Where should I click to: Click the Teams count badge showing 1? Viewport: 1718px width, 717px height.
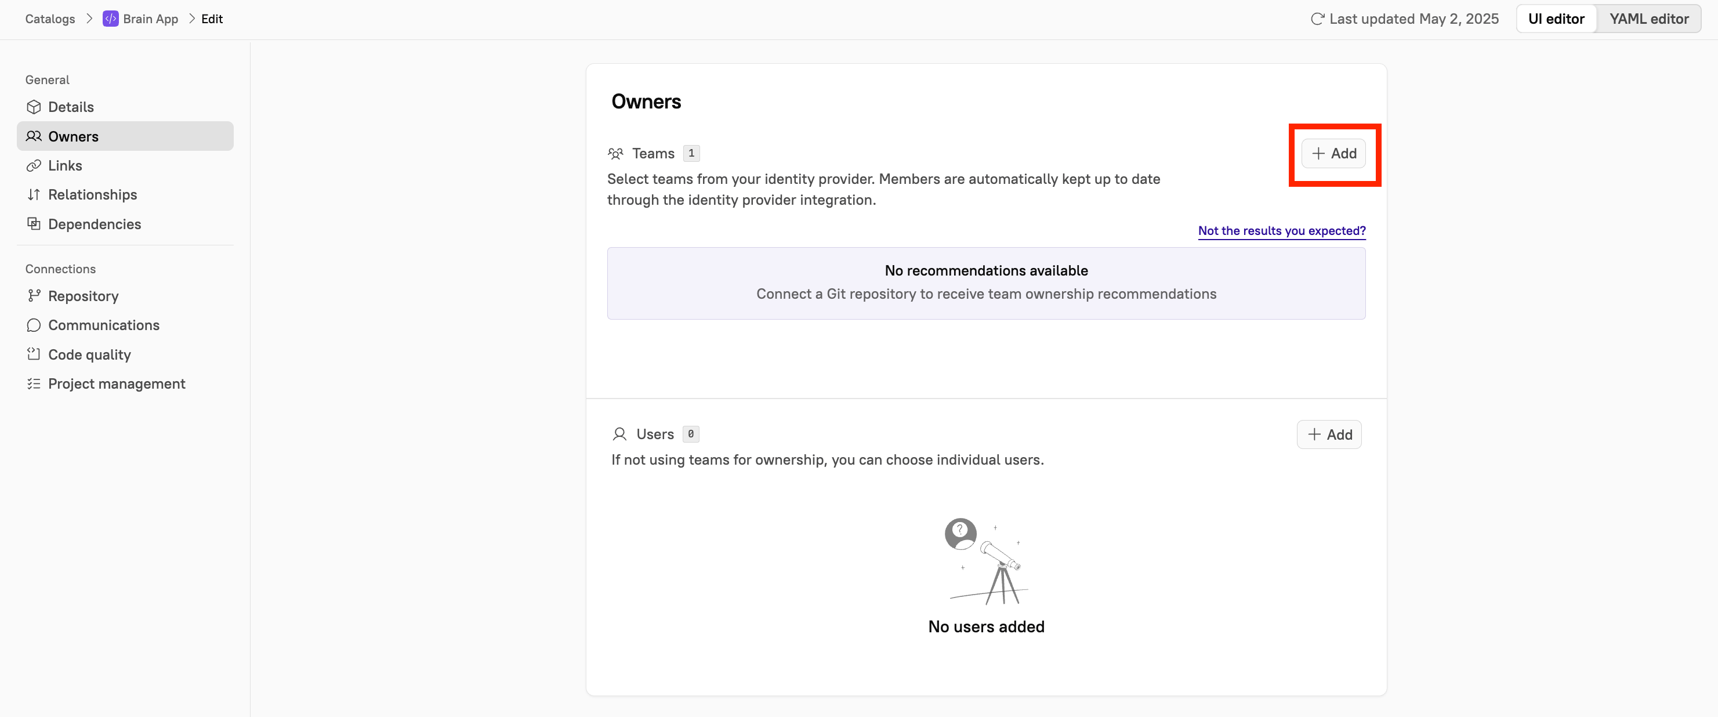[x=691, y=153]
